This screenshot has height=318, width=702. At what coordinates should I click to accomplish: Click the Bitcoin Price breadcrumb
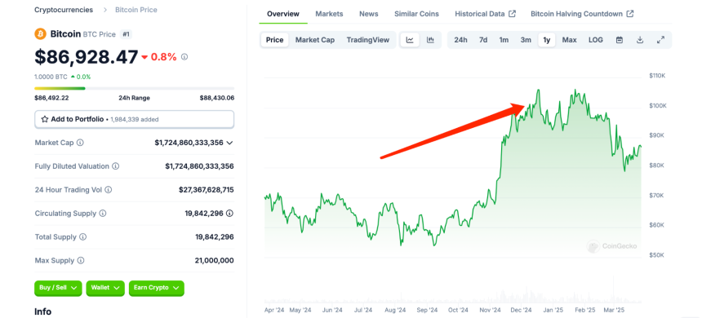tap(136, 10)
